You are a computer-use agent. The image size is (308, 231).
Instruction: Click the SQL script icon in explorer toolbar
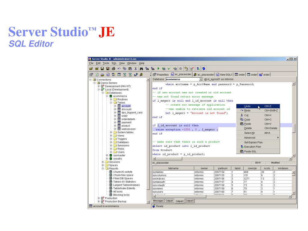108,75
